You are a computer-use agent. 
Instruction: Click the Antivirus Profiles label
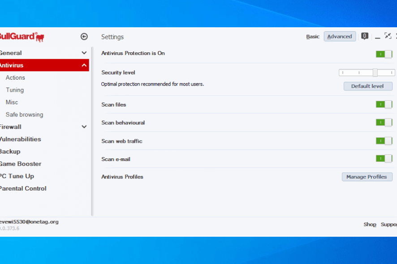click(122, 177)
